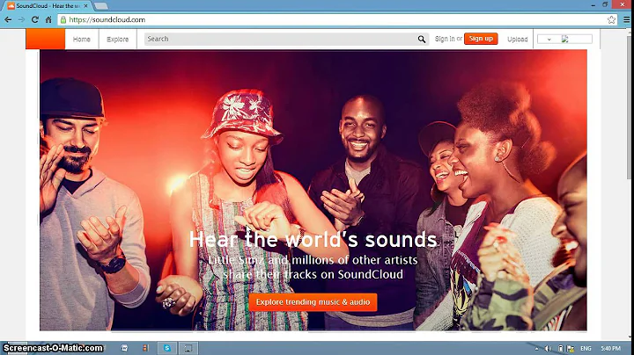
Task: Click the broken image icon in the header
Action: click(x=564, y=40)
